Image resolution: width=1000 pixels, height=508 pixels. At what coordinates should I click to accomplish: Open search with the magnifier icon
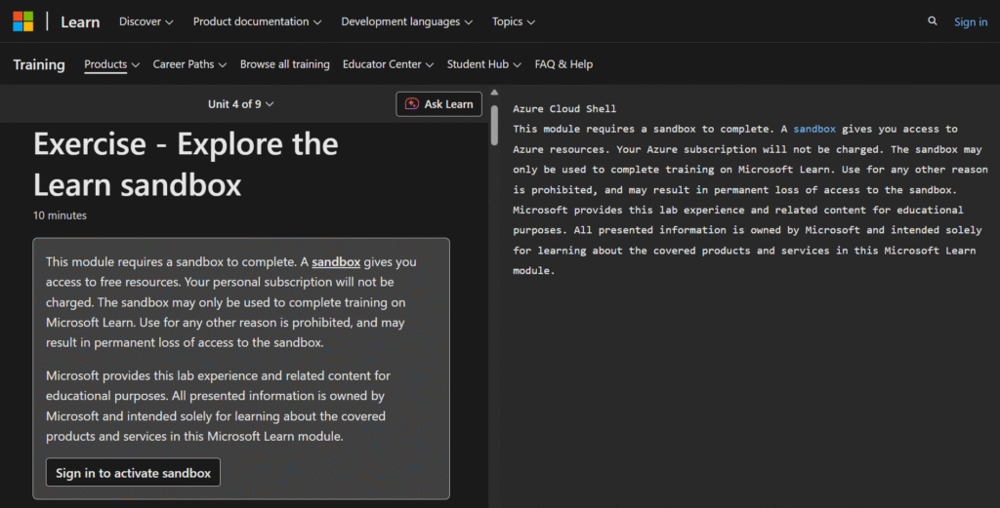[933, 21]
